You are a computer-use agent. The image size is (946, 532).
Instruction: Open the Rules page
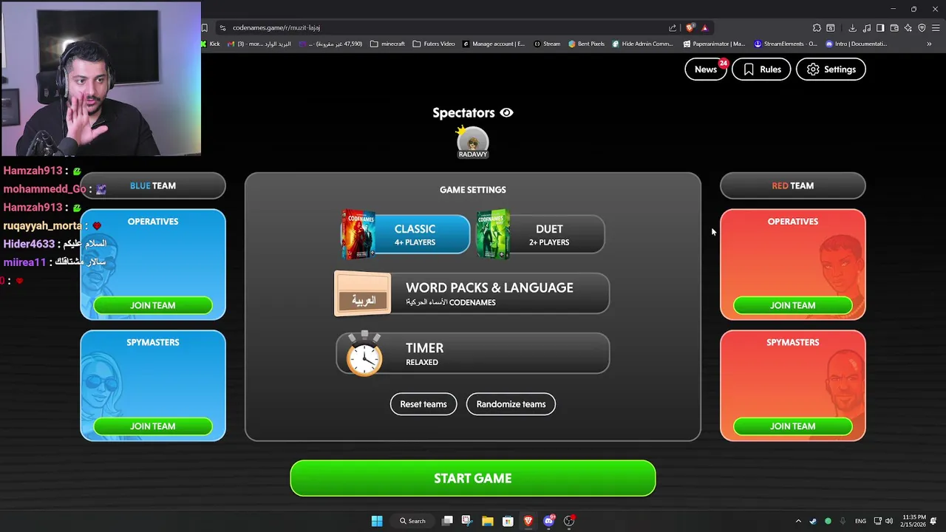[x=761, y=69]
